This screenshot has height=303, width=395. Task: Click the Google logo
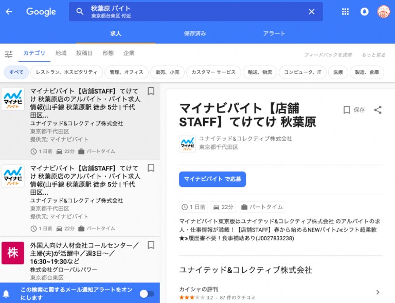coord(41,12)
